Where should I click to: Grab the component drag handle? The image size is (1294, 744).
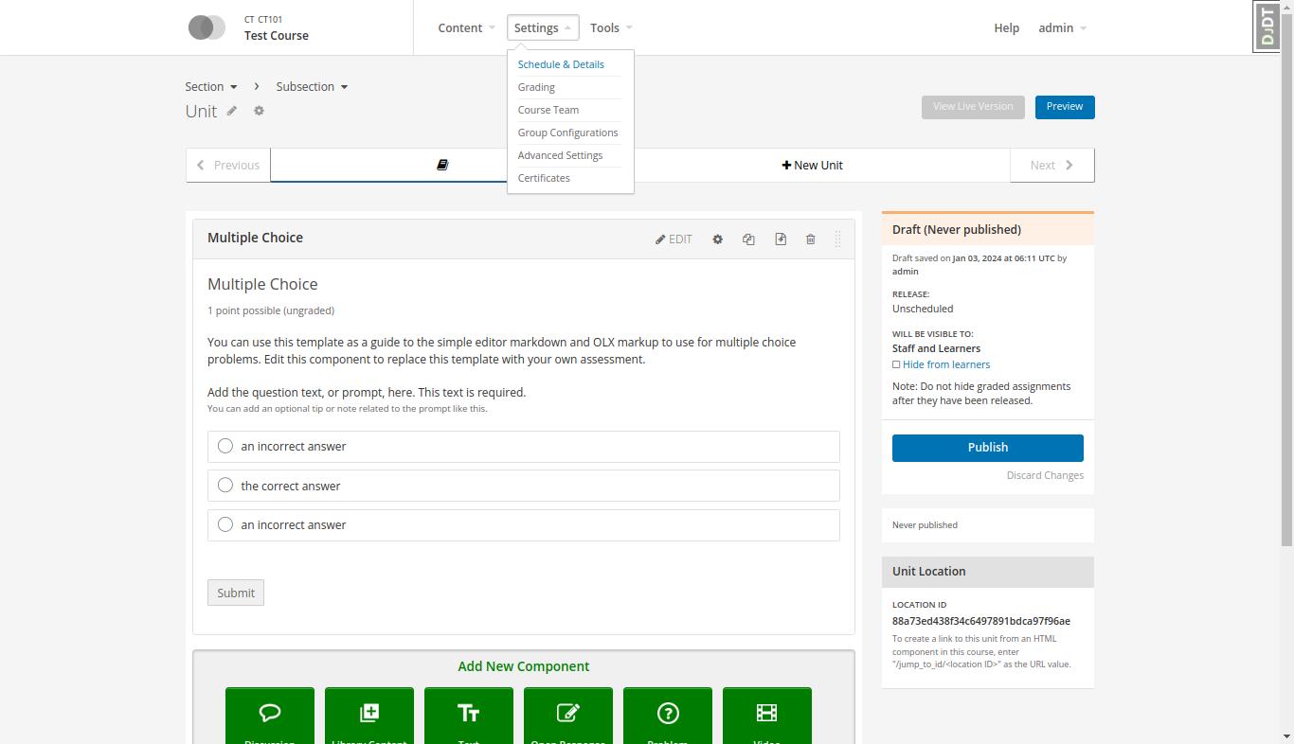(x=837, y=239)
